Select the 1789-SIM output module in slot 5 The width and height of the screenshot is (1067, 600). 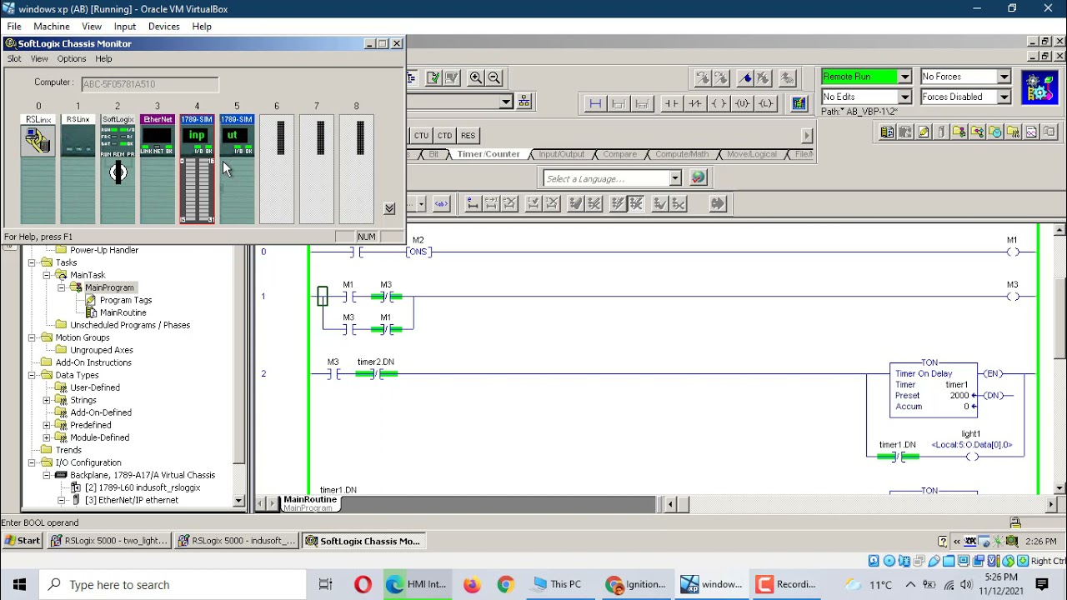pos(237,169)
